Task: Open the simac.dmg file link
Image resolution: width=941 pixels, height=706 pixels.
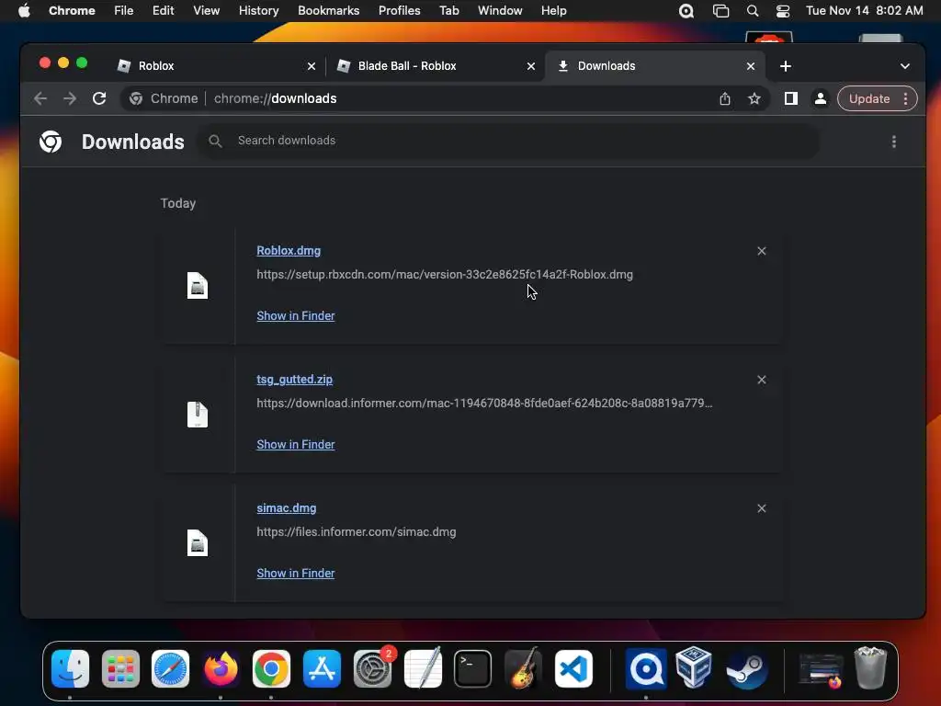Action: point(287,507)
